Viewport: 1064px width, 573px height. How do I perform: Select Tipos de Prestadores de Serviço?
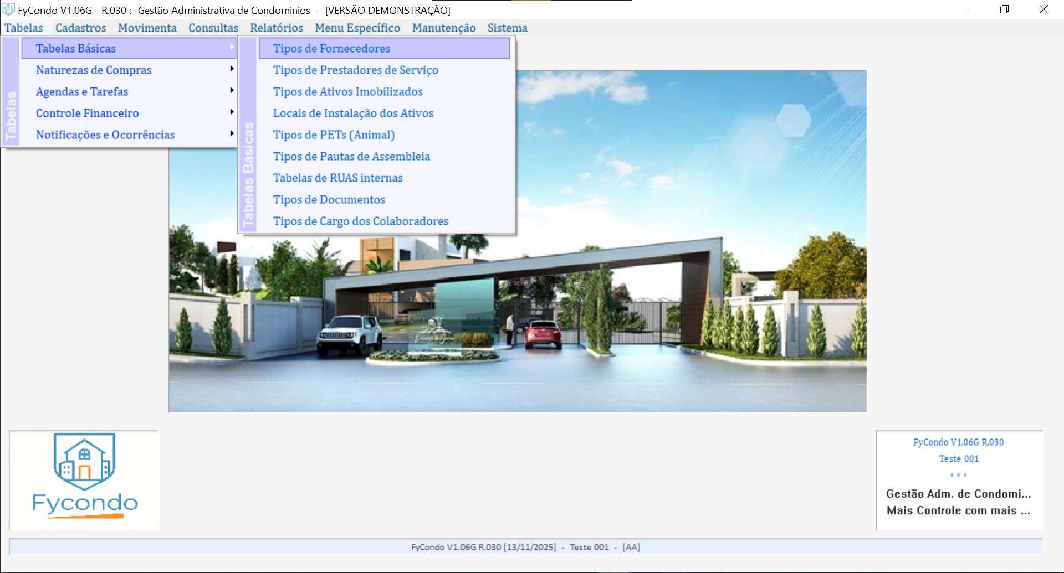click(x=355, y=70)
